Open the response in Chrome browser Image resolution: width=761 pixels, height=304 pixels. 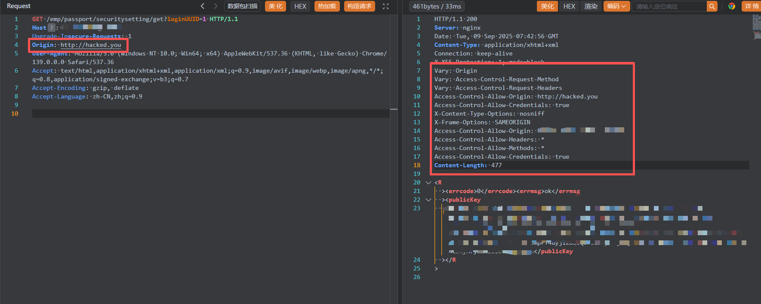731,6
